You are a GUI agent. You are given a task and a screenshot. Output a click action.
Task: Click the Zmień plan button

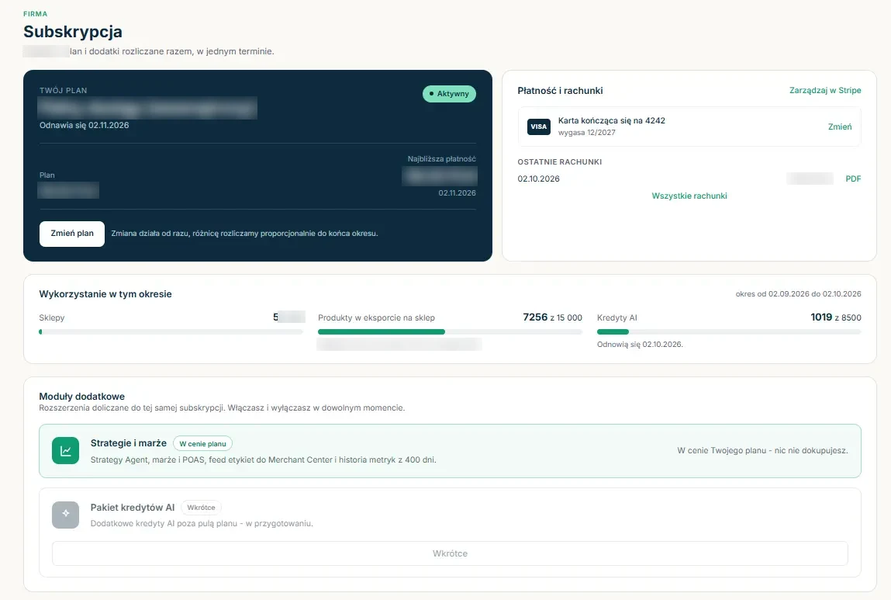(x=72, y=234)
